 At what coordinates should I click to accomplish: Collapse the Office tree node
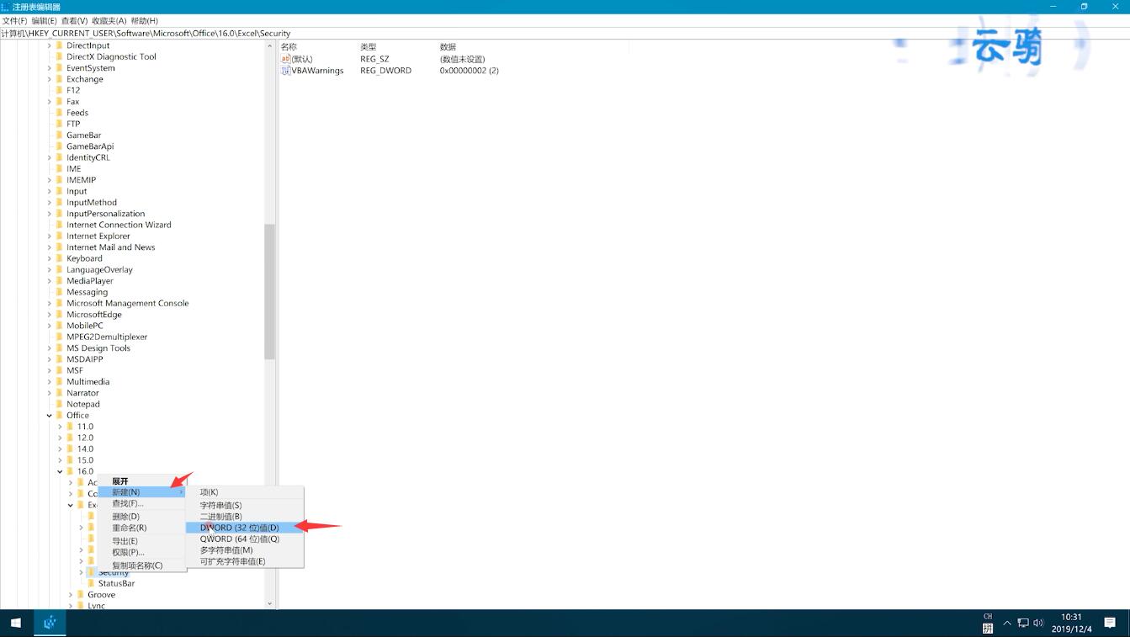tap(49, 415)
